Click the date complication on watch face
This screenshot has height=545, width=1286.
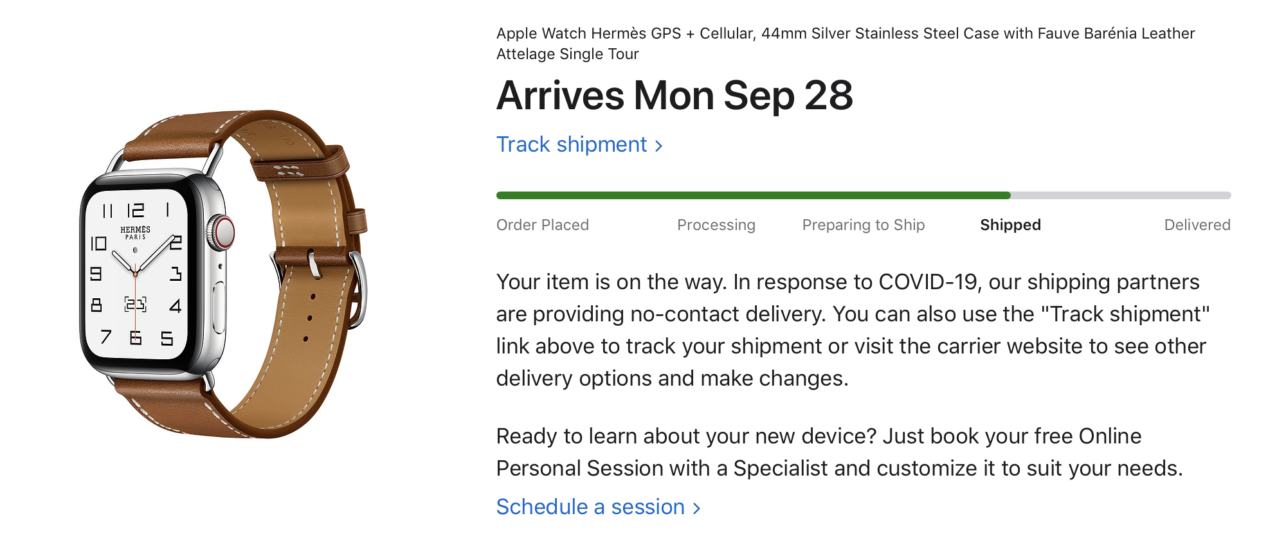click(x=135, y=305)
